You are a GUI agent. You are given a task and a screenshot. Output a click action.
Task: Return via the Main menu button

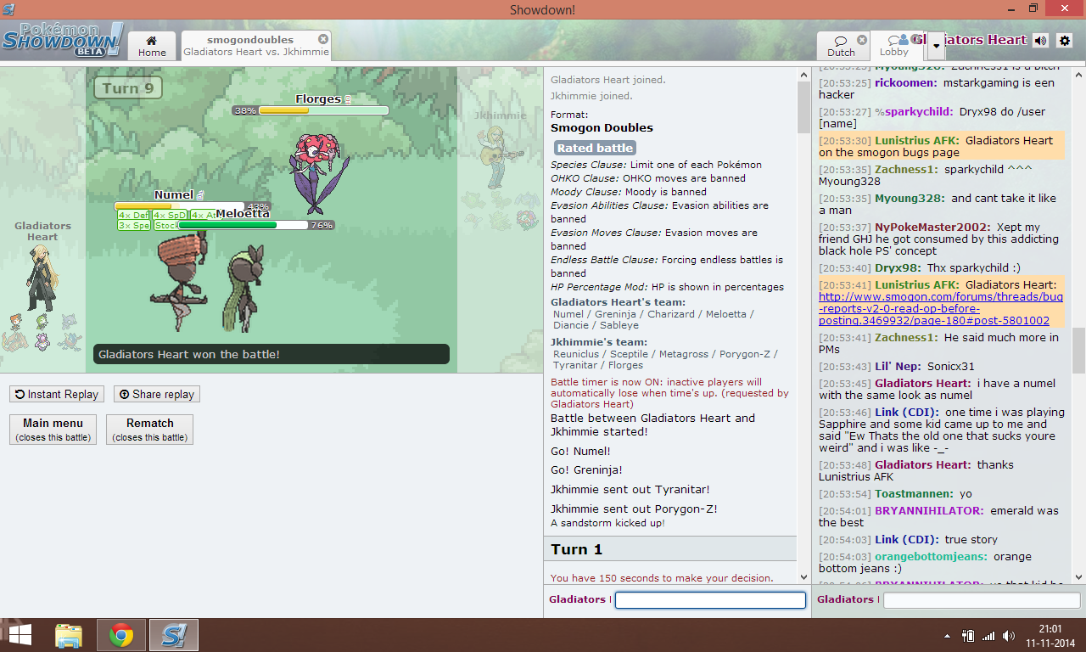click(53, 430)
